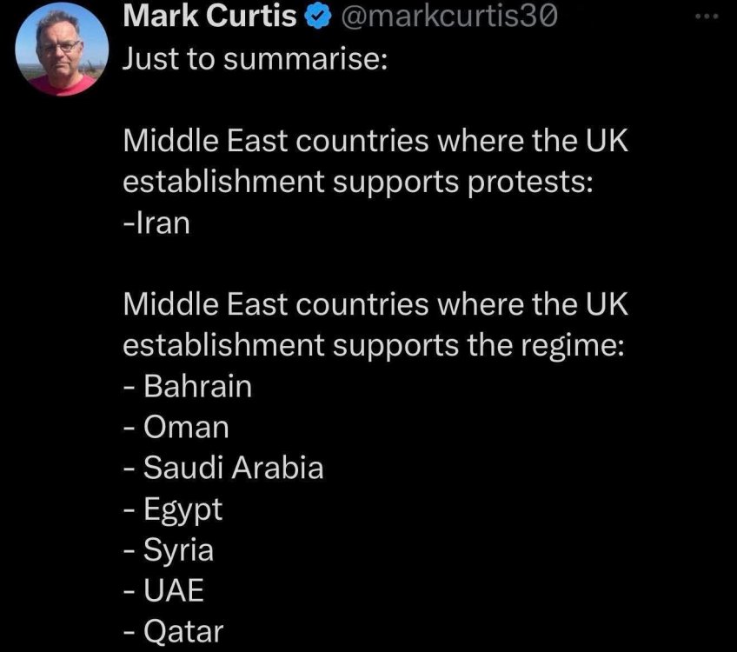Click the "- Oman" list entry
This screenshot has width=737, height=652.
pyautogui.click(x=176, y=427)
